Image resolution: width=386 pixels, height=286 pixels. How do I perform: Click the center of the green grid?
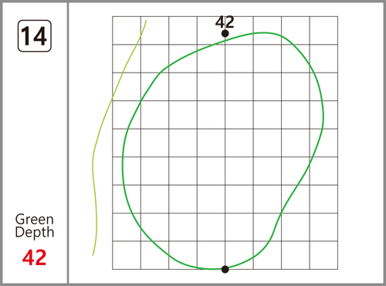pos(225,143)
